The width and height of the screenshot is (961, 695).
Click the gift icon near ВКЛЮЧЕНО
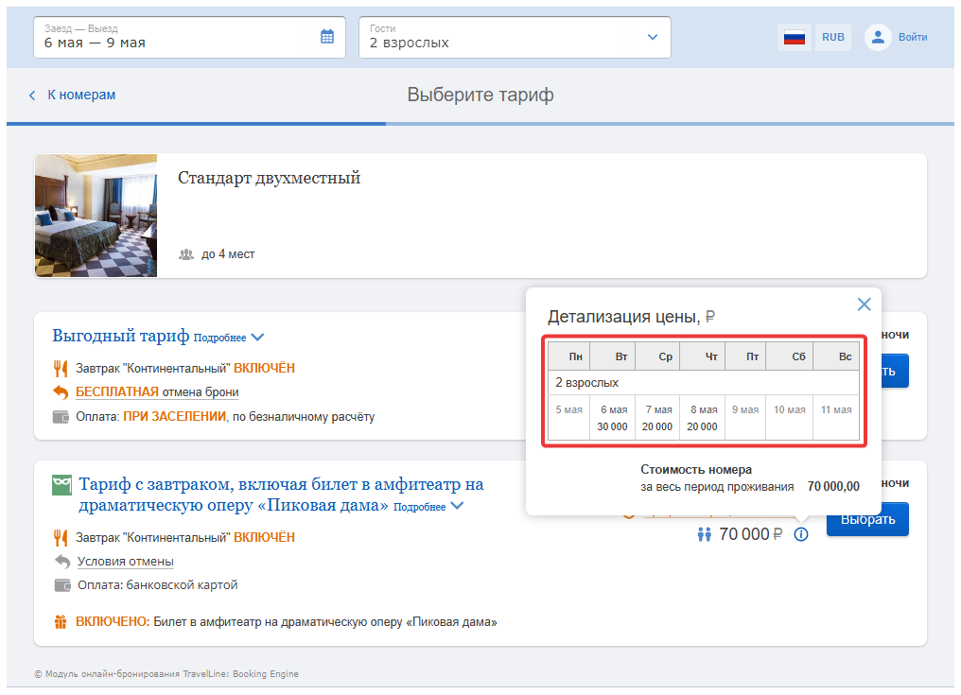pos(61,622)
